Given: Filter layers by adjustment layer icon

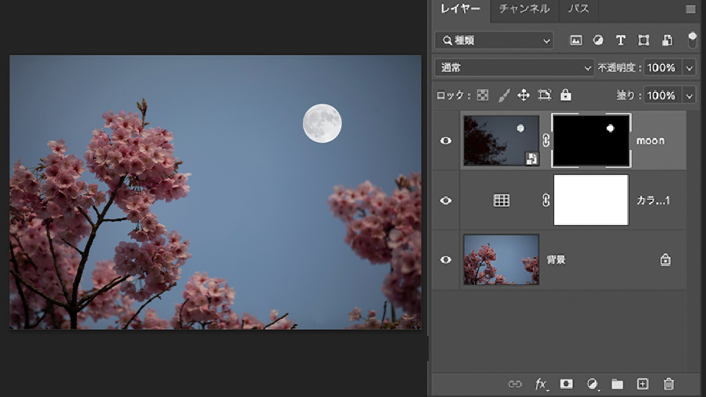Looking at the screenshot, I should tap(598, 40).
